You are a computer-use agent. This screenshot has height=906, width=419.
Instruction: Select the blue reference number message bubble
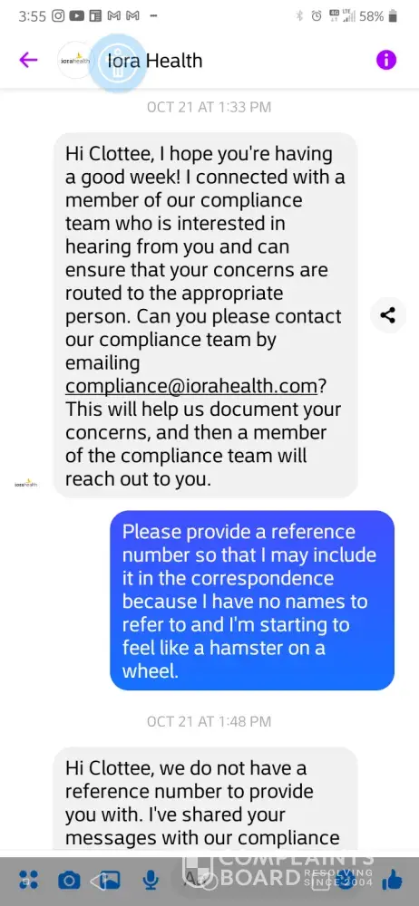pos(252,601)
